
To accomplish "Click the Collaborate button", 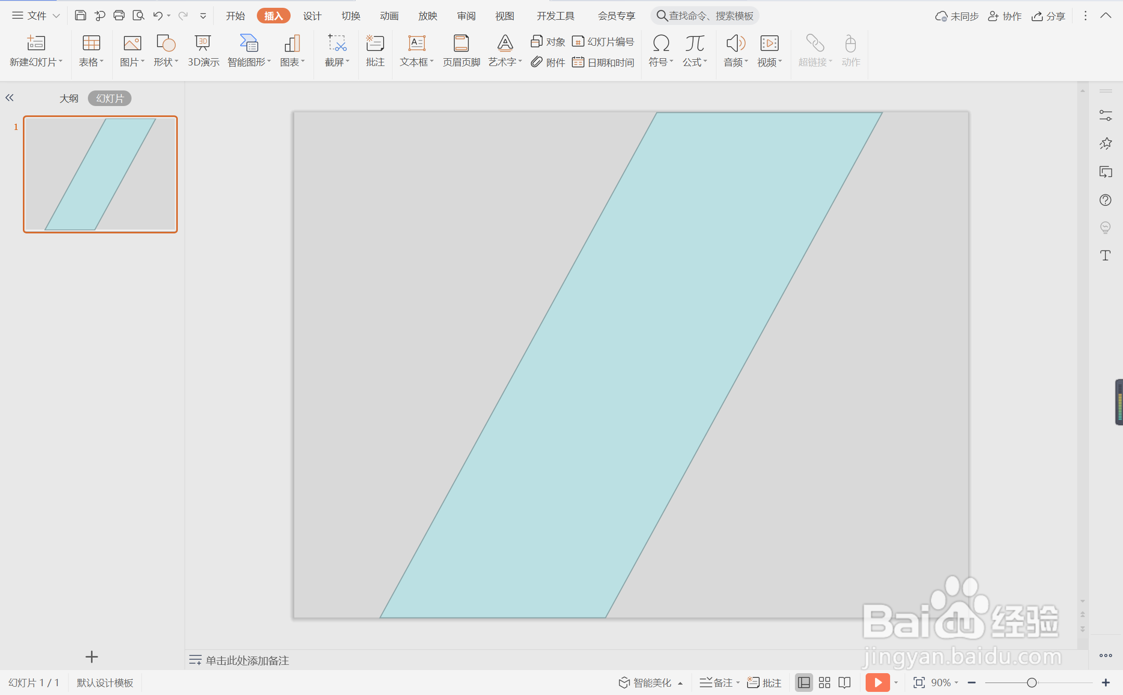I will tap(1004, 16).
